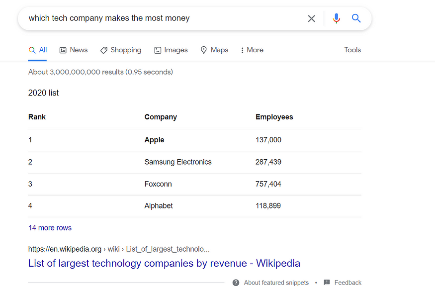Click the blue search magnifier icon

[356, 18]
